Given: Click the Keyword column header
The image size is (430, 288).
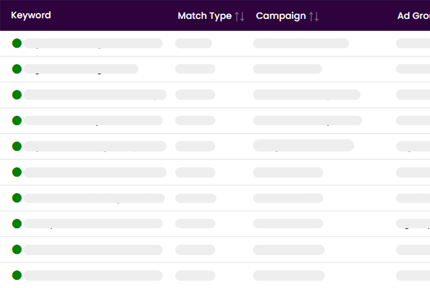Looking at the screenshot, I should 31,15.
